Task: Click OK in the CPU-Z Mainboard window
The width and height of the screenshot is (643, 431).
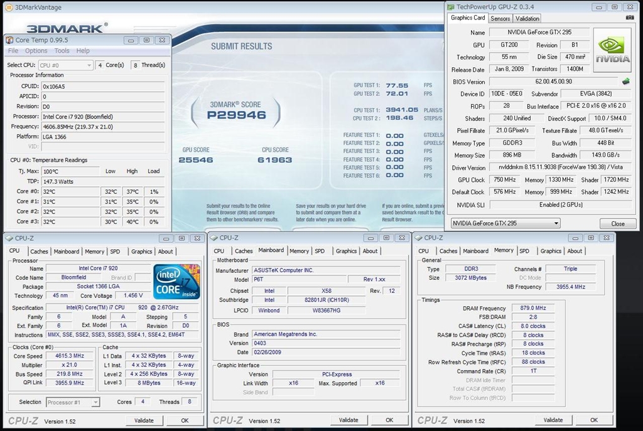Action: coord(389,420)
